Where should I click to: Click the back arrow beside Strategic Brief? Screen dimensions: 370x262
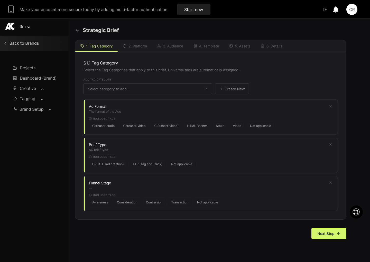pyautogui.click(x=77, y=30)
